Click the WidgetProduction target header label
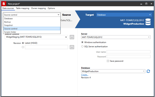 point(134,24)
